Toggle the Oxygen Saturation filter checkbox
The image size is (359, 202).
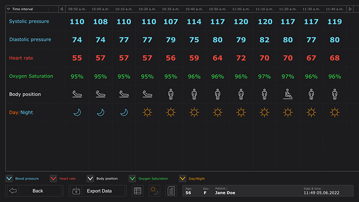click(132, 179)
